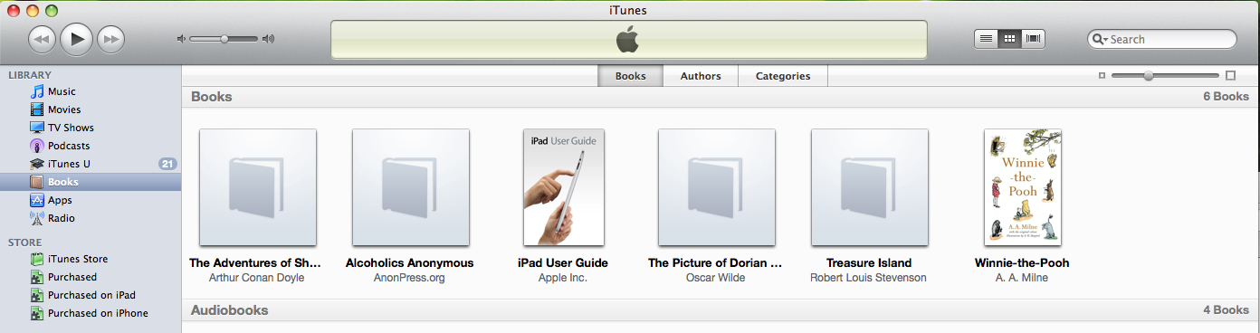Click the Winnie-the-Pooh title text
This screenshot has width=1260, height=333.
[1022, 263]
